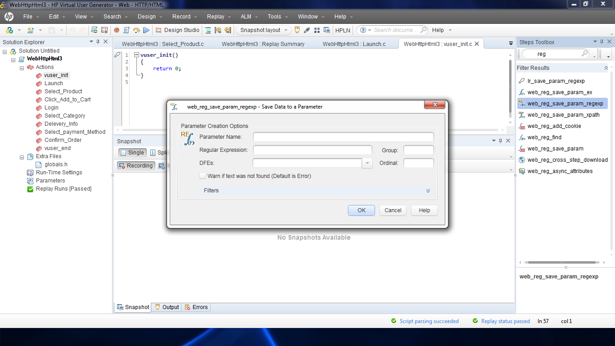
Task: Open the Help toolbar dropdown arrow
Action: (450, 30)
